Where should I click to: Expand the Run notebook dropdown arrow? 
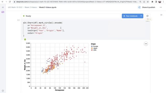(141, 16)
